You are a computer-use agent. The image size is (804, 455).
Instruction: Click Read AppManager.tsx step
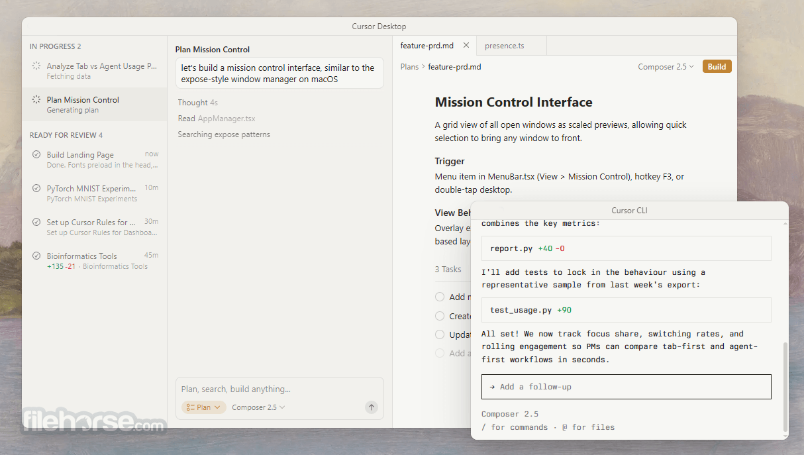click(x=216, y=119)
